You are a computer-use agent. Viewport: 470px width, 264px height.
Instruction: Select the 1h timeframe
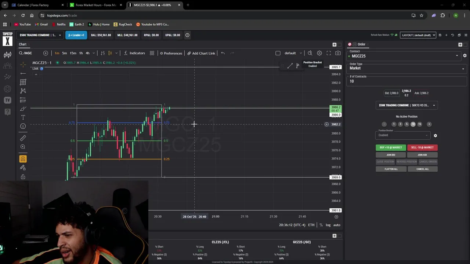81,53
